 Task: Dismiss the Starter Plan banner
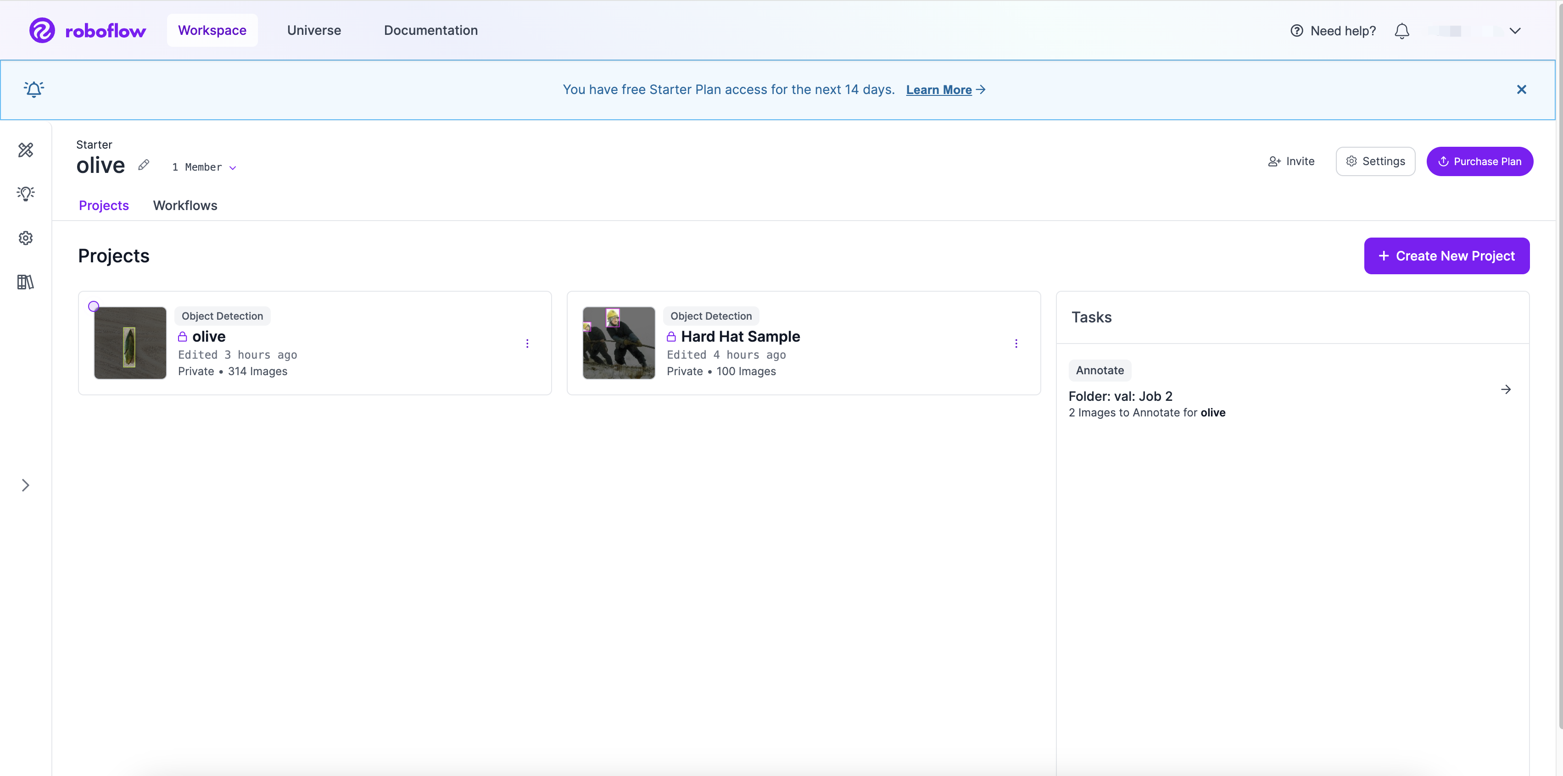click(1521, 90)
